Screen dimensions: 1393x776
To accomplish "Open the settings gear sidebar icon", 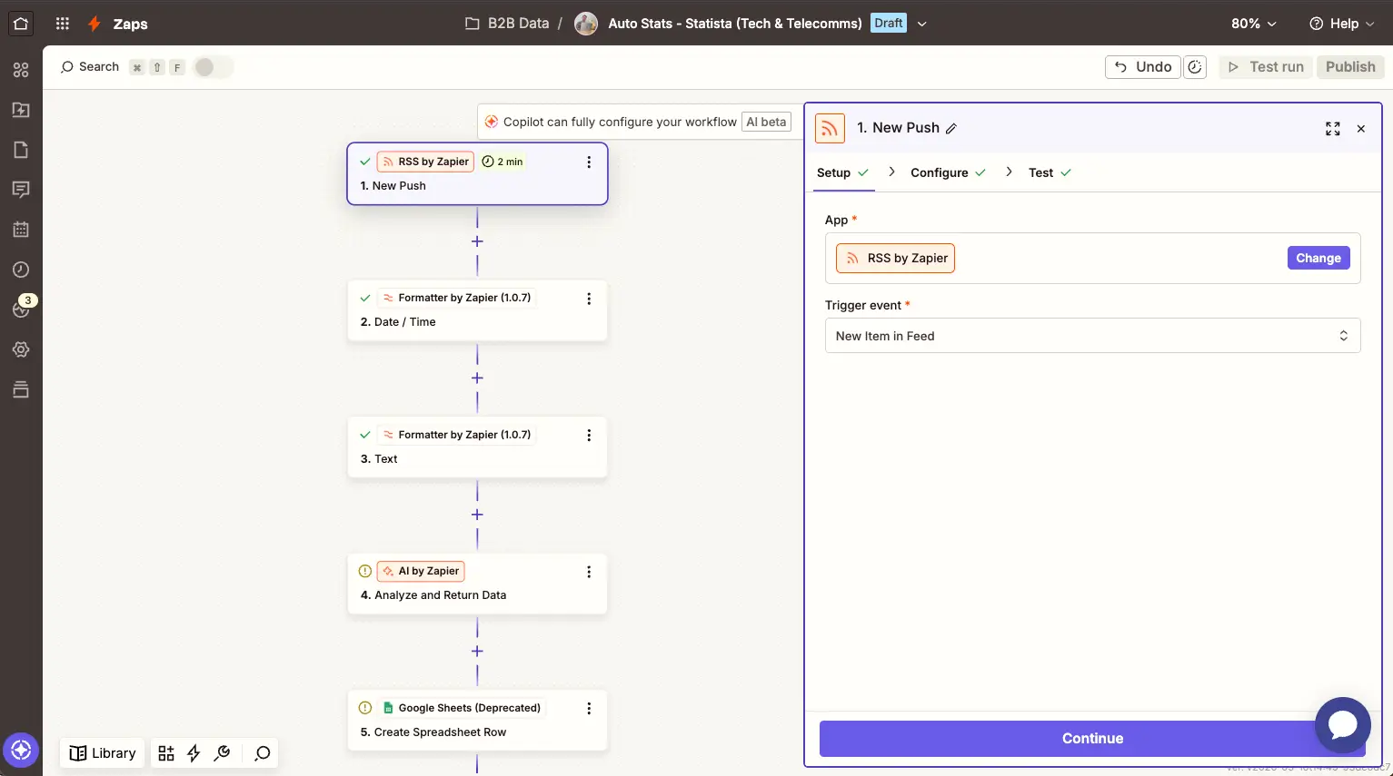I will point(21,349).
